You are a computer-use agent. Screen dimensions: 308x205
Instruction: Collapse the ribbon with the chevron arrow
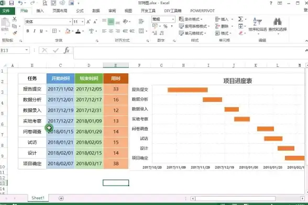pyautogui.click(x=306, y=41)
